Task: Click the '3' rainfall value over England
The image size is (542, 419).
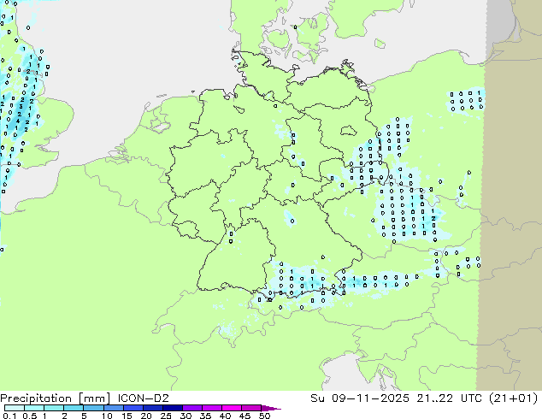Action: [21, 107]
